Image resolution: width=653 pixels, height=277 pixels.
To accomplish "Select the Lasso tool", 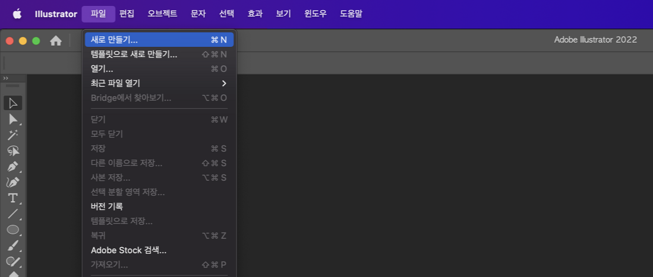I will click(13, 151).
